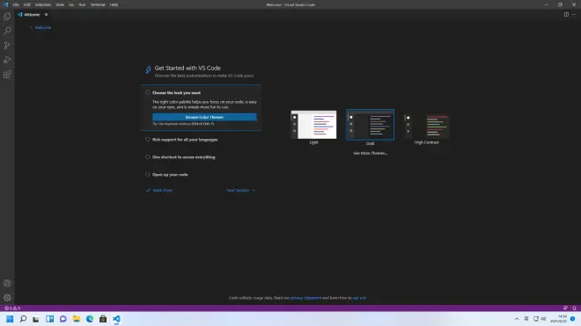
Task: Open File Explorer from the taskbar
Action: tap(77, 319)
